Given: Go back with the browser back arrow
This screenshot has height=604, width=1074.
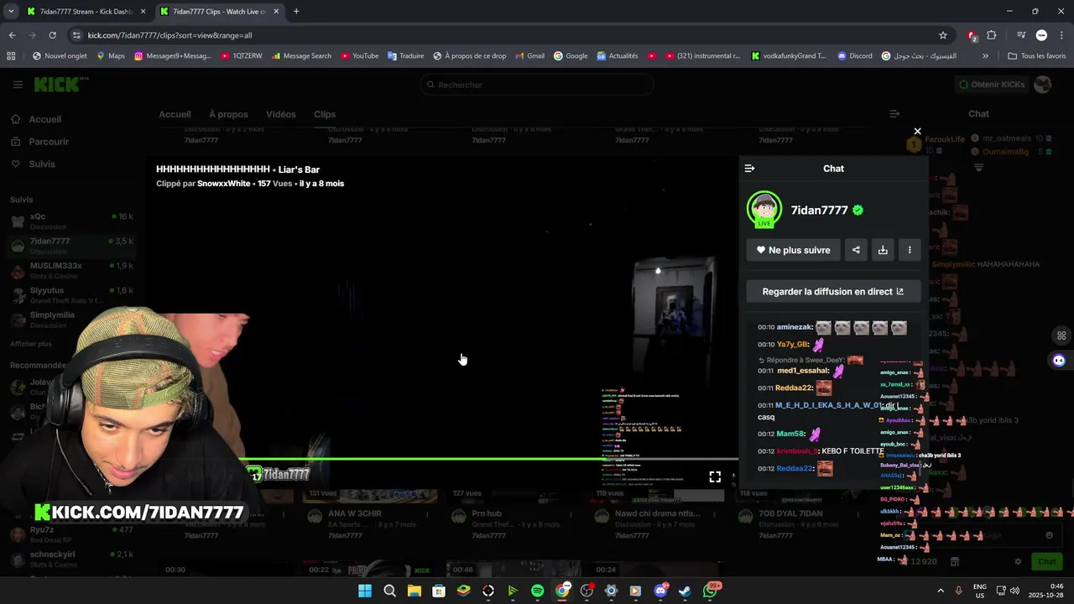Looking at the screenshot, I should point(12,35).
